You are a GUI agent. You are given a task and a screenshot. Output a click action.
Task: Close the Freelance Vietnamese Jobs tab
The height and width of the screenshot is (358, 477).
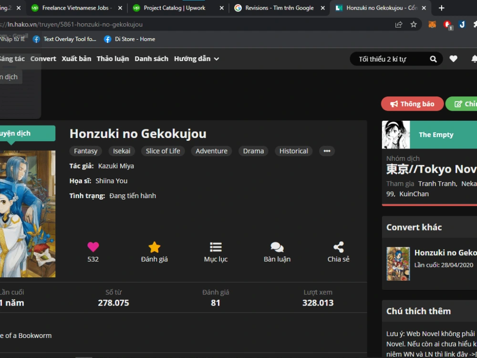coord(120,8)
